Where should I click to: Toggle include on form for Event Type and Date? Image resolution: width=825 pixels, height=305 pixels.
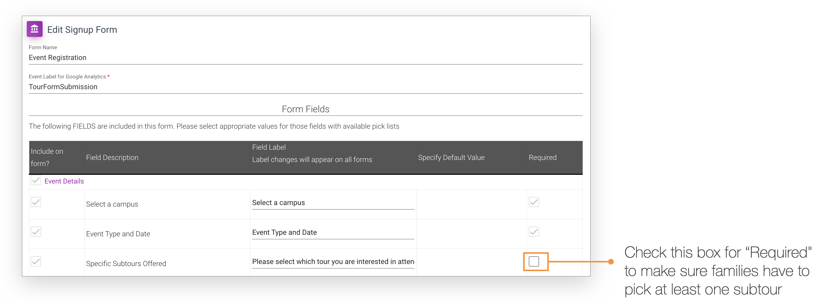36,232
